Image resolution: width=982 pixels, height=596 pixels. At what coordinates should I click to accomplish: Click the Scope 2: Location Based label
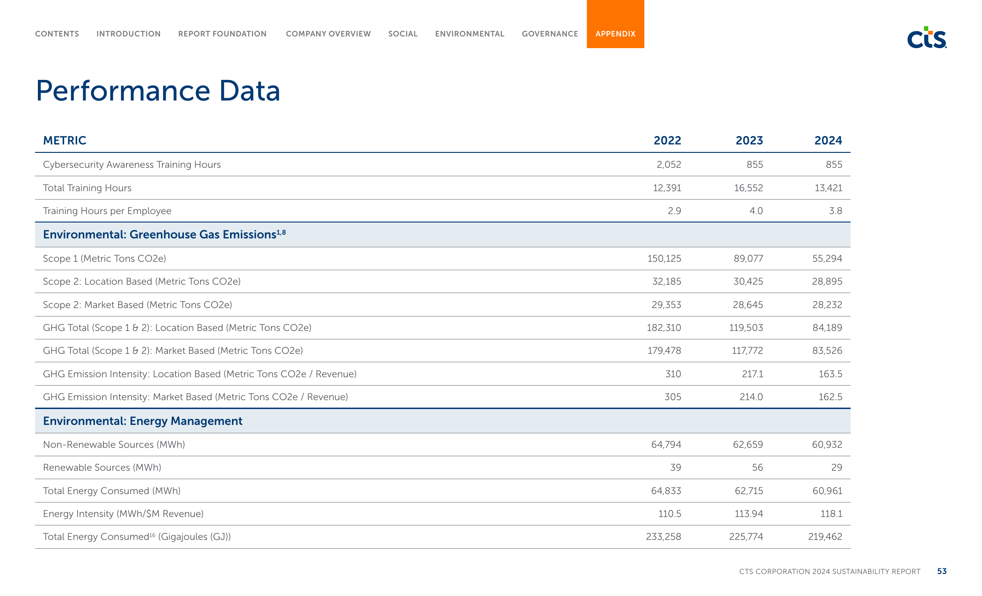tap(142, 281)
